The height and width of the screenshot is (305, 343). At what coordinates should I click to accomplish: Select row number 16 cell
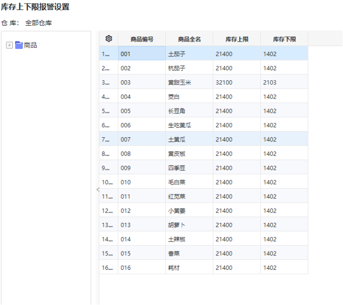tap(108, 267)
